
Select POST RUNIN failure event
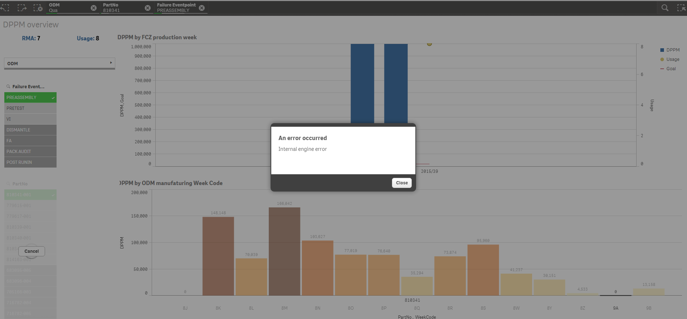[x=30, y=162]
